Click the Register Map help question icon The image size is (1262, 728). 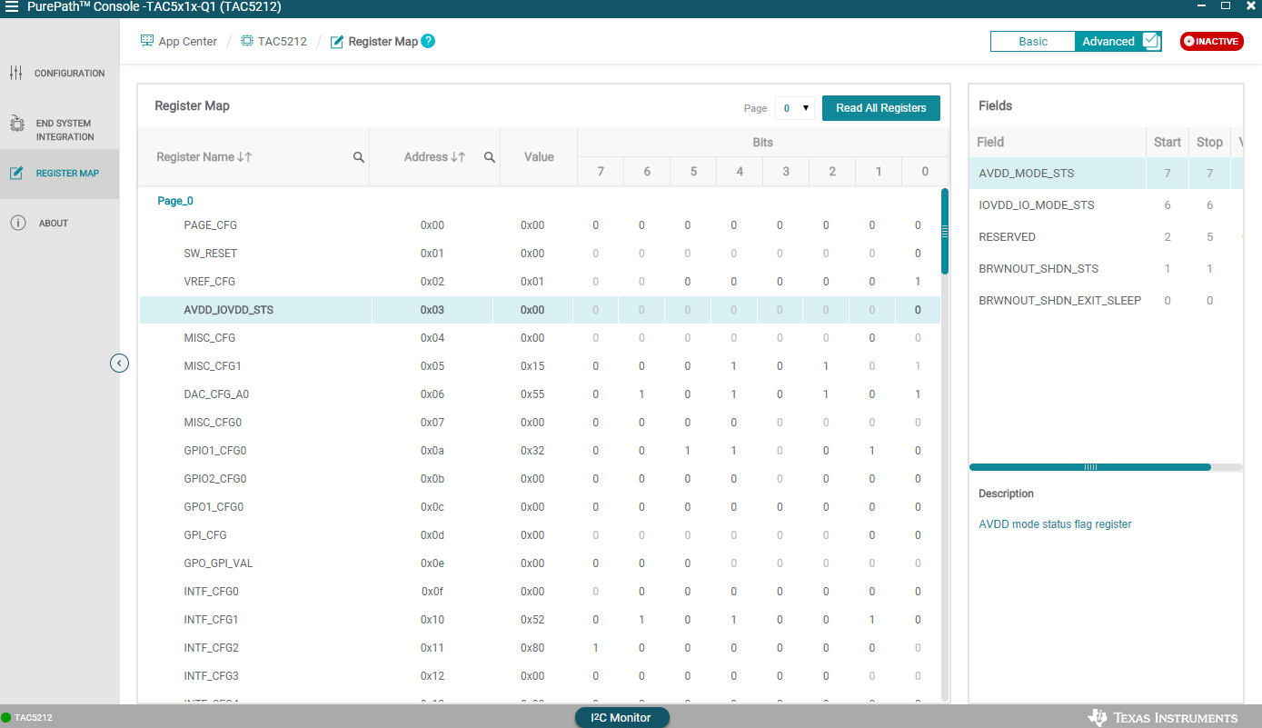428,41
